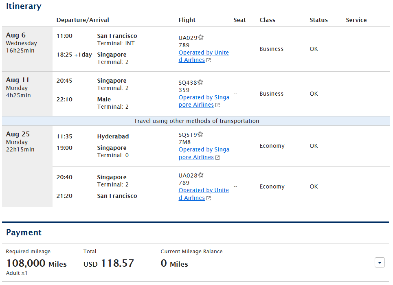This screenshot has height=285, width=393.
Task: Open Operated by United Airlines link for UA028
Action: (204, 194)
